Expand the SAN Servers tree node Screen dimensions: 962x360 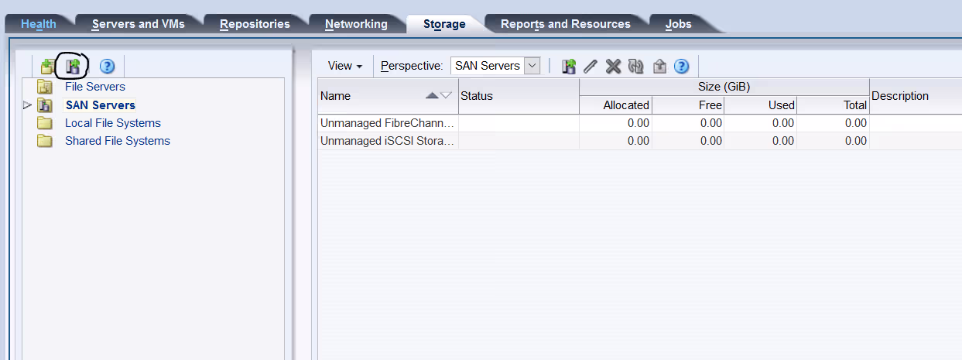click(28, 105)
